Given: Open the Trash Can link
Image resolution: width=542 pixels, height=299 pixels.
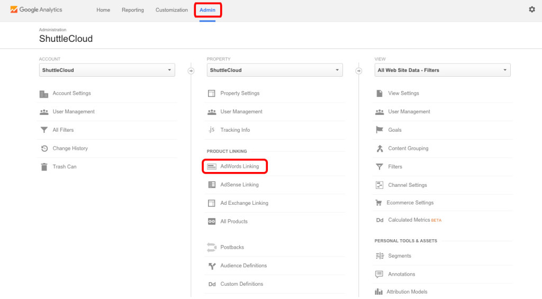Looking at the screenshot, I should pos(64,167).
